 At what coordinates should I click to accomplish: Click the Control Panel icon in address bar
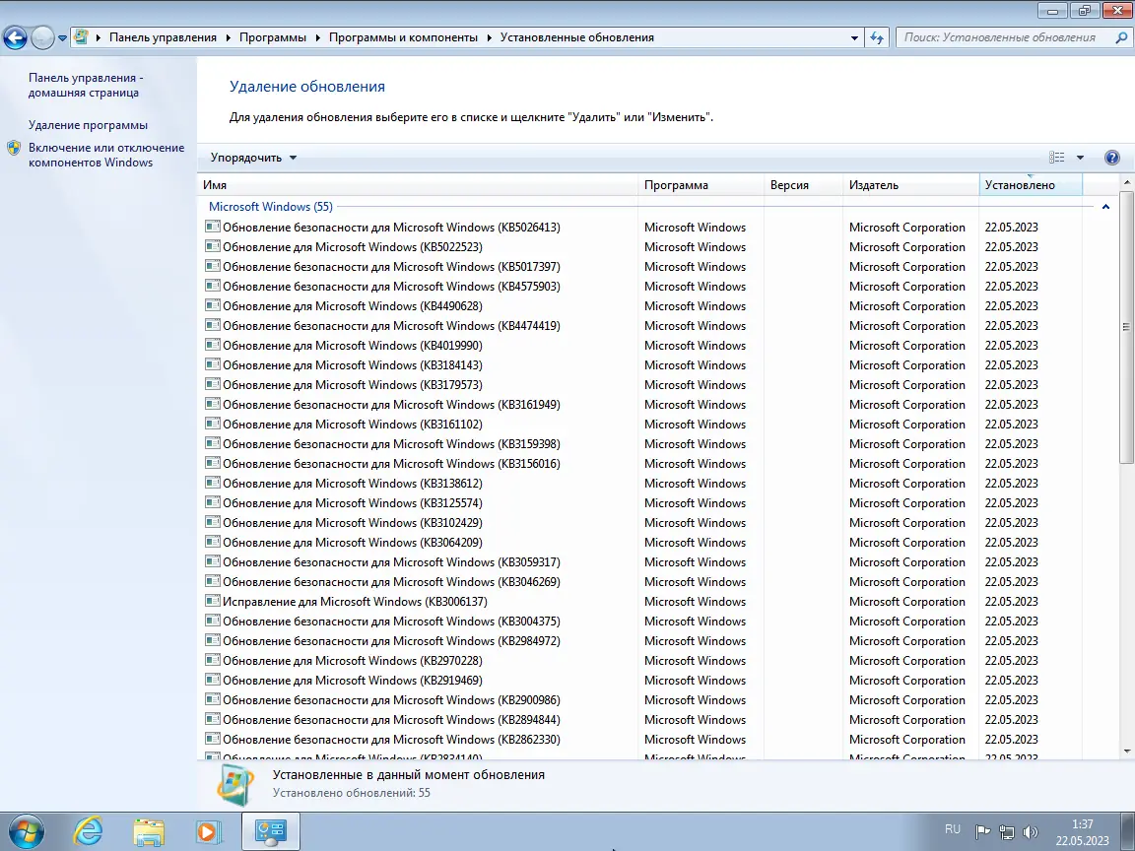pos(82,36)
